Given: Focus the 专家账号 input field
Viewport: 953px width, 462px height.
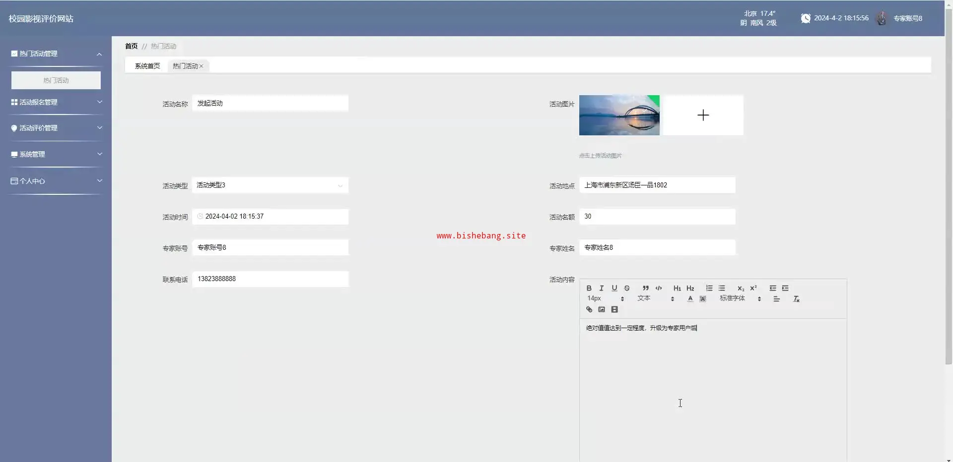Looking at the screenshot, I should [x=270, y=247].
